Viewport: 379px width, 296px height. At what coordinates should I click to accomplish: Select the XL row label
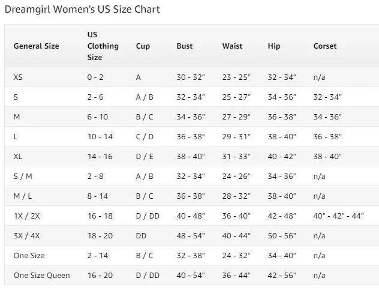18,157
